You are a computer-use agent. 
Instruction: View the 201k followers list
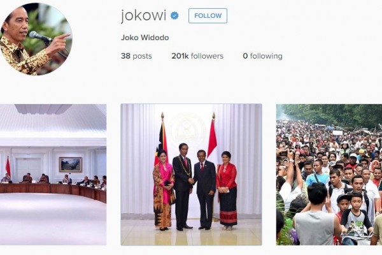(197, 56)
